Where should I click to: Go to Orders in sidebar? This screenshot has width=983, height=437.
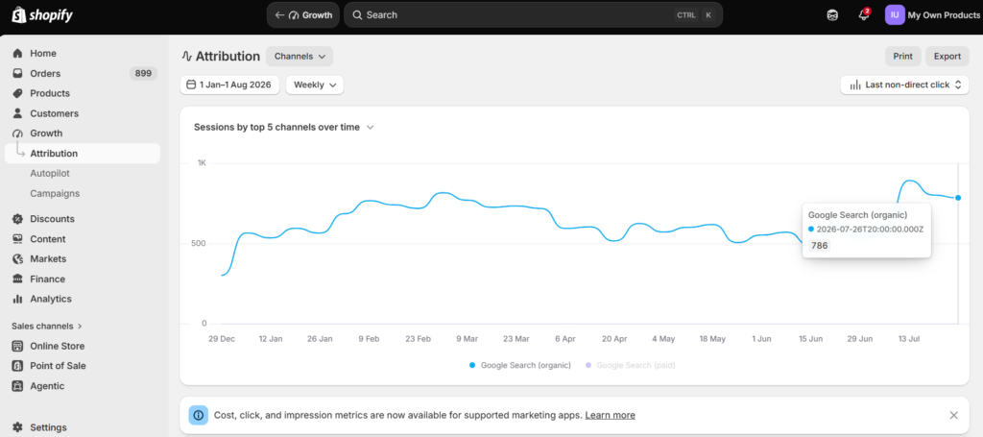coord(83,73)
